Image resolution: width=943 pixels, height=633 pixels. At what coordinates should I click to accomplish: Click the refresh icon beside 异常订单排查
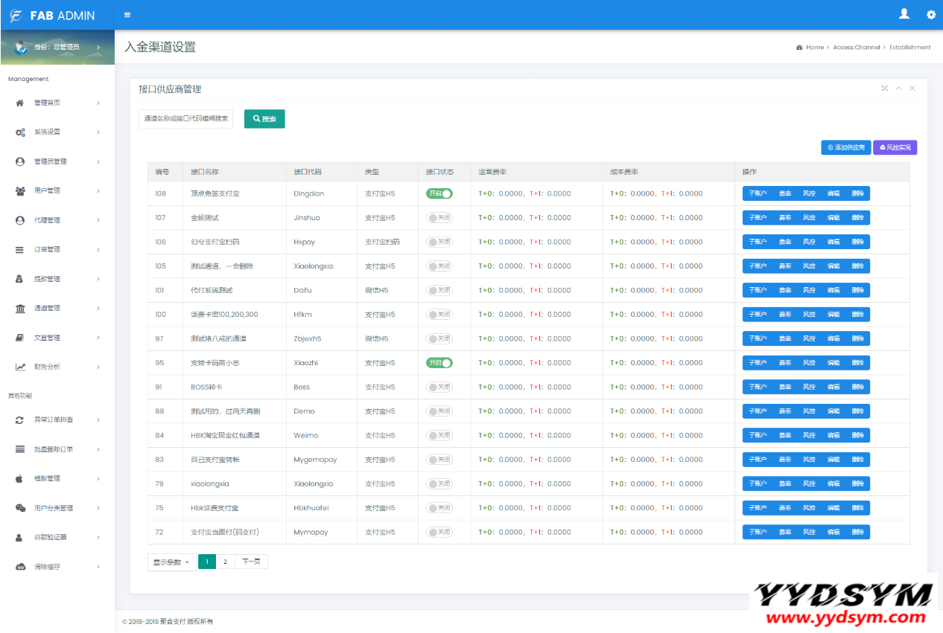(20, 420)
